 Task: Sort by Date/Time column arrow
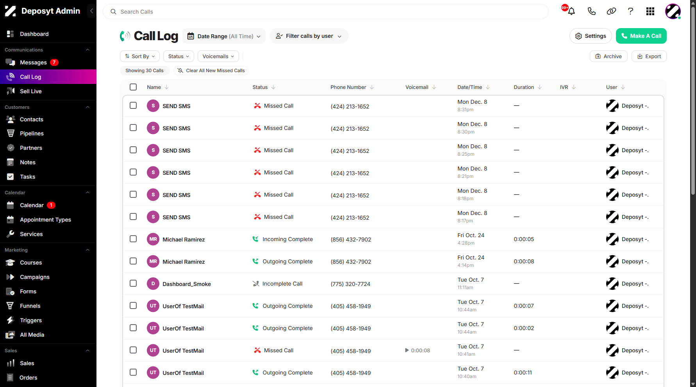tap(488, 87)
